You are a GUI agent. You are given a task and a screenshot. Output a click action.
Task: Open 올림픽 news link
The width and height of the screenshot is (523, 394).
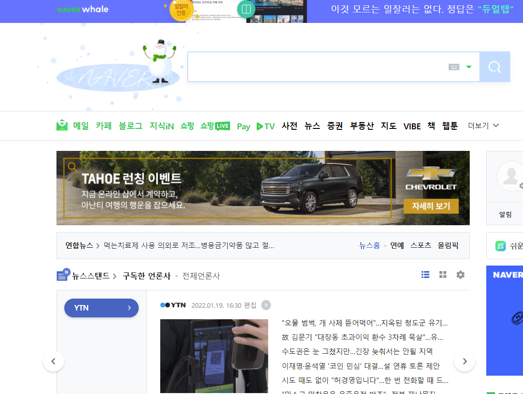point(448,245)
